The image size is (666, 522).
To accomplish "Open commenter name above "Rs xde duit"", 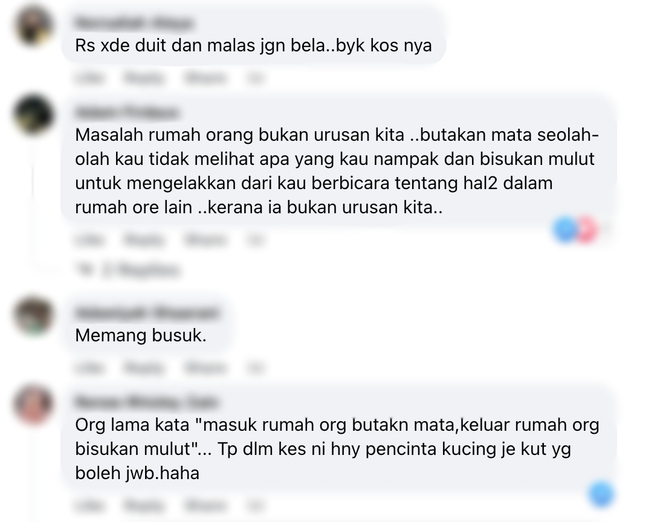I will pos(134,22).
